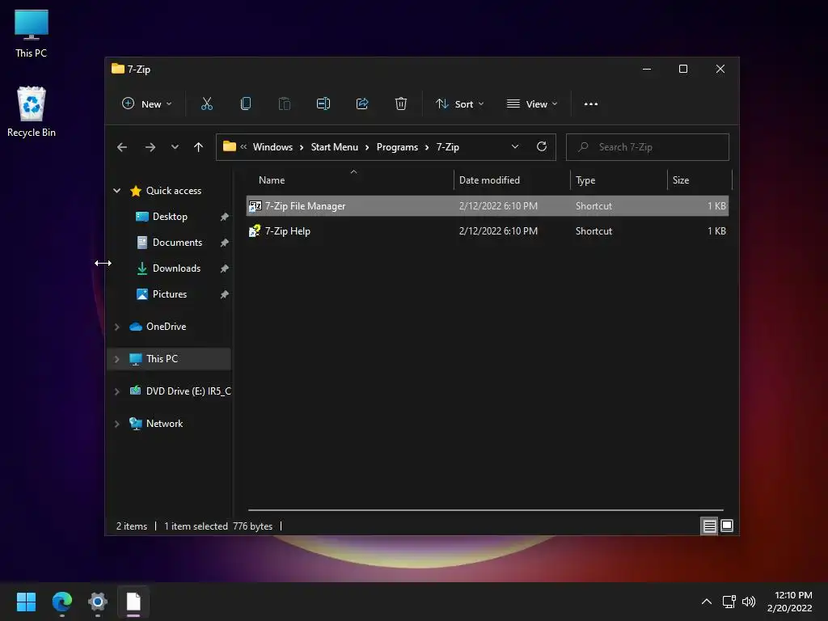Go back with the left arrow

coord(122,147)
